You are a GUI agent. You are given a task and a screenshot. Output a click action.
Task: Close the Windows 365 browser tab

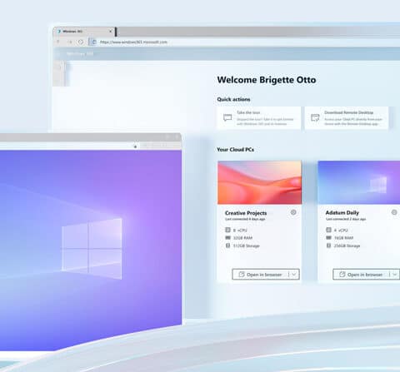click(x=111, y=32)
